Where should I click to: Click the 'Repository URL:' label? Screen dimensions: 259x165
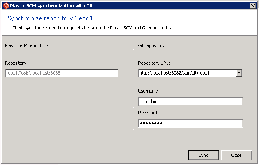pyautogui.click(x=154, y=63)
